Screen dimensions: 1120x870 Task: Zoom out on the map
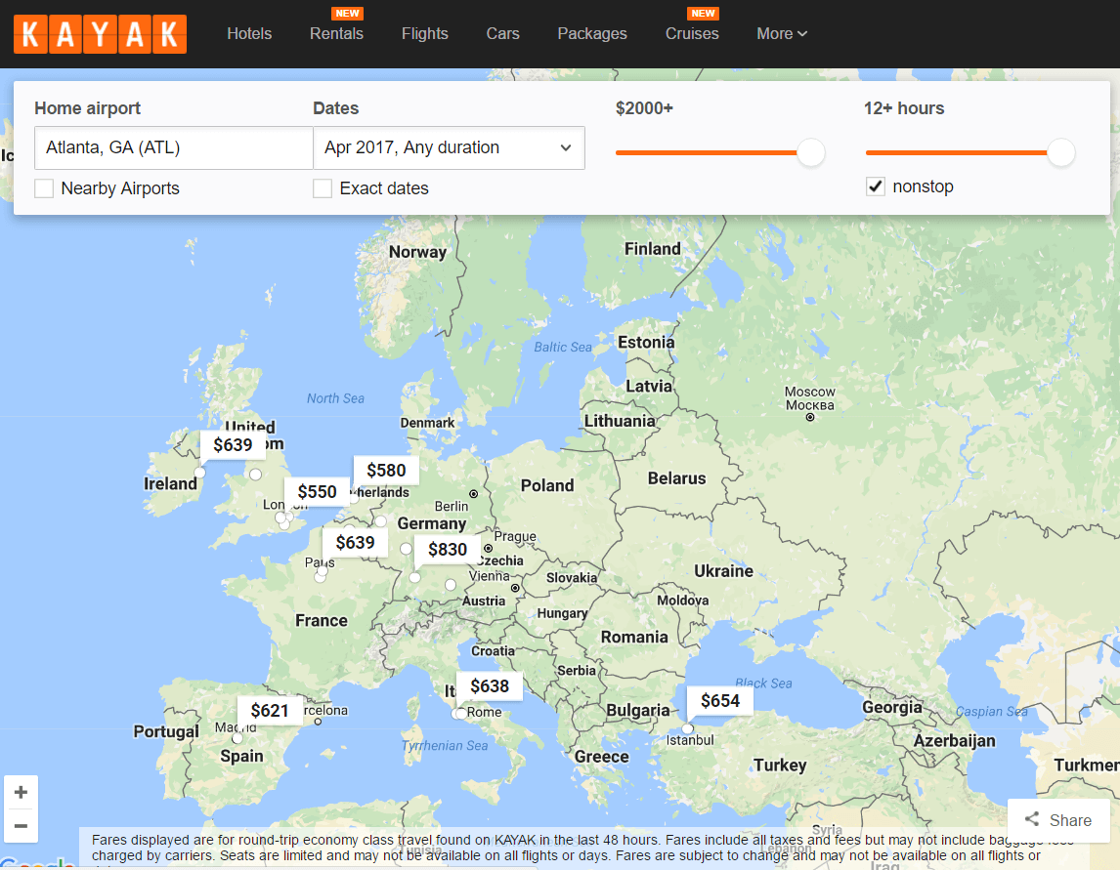pyautogui.click(x=21, y=826)
